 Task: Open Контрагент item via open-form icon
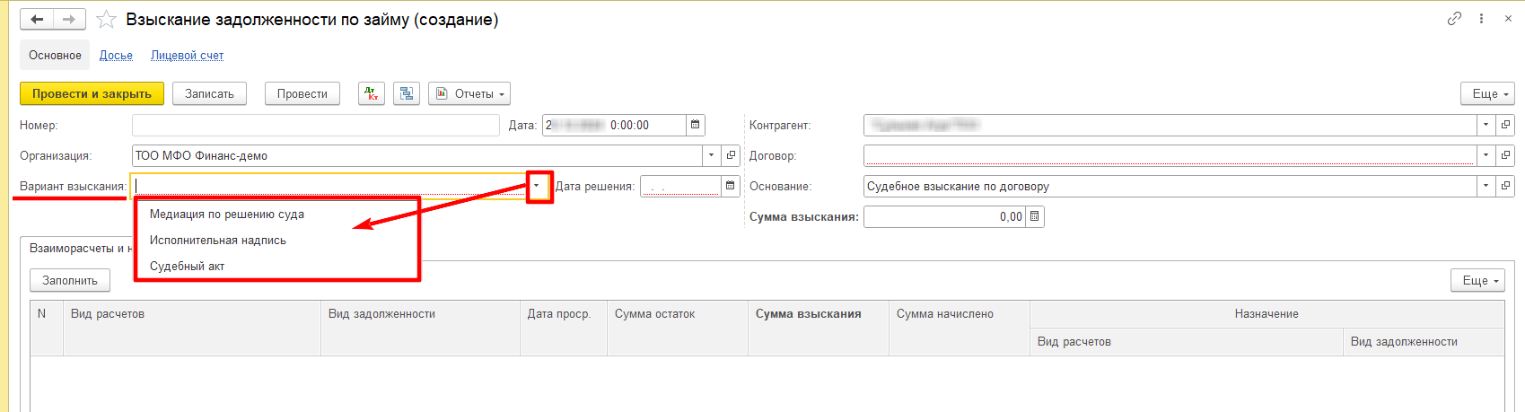tap(1505, 125)
